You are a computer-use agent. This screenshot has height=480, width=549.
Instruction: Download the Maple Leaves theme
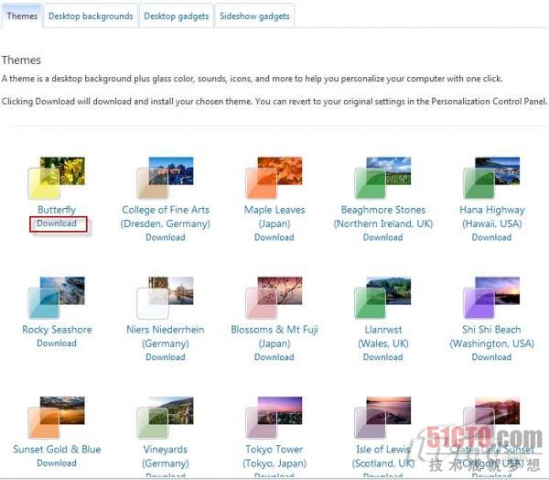[274, 237]
